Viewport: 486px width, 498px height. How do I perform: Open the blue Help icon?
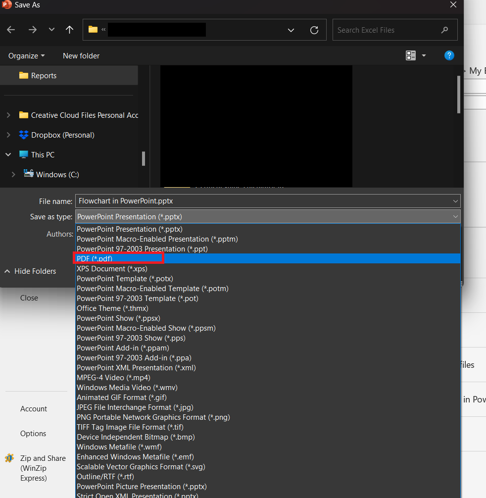point(449,55)
